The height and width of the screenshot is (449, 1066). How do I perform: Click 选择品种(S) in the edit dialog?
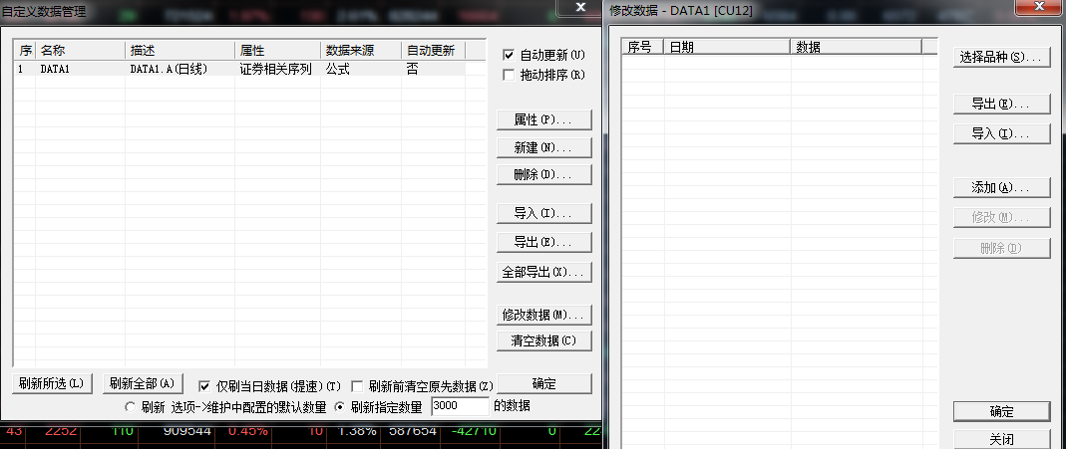tap(1001, 58)
